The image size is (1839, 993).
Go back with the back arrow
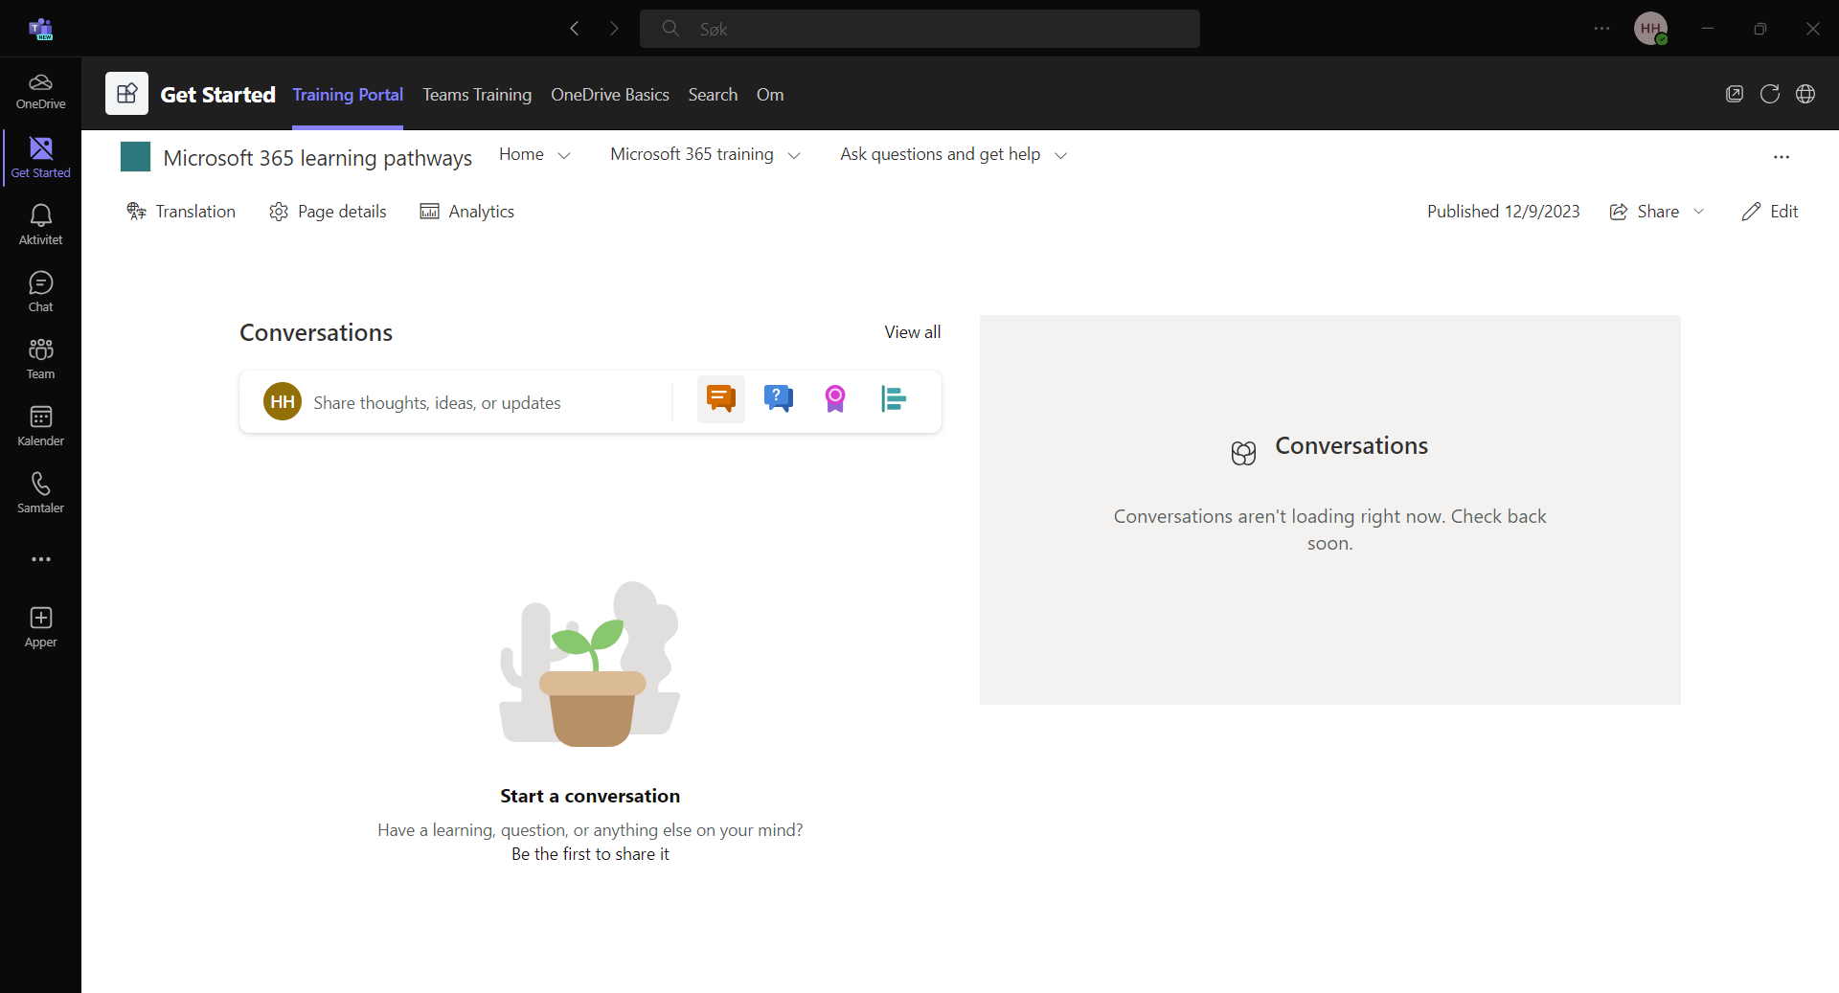[575, 29]
